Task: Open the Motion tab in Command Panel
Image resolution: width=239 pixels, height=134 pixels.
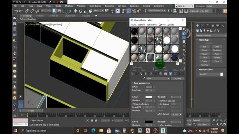Action: click(212, 26)
